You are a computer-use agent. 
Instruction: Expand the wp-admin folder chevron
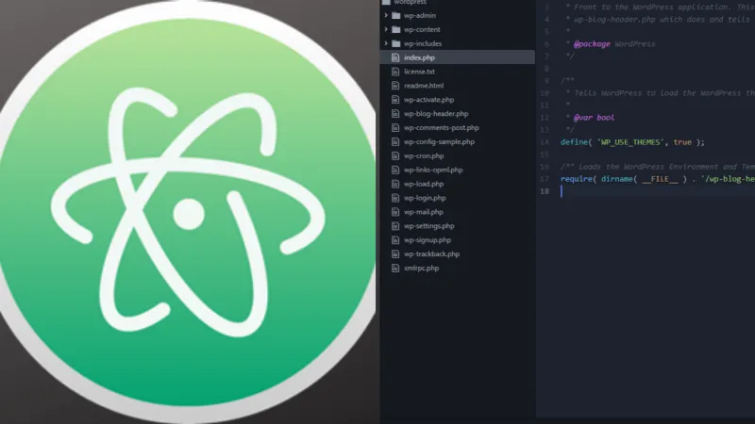pyautogui.click(x=386, y=15)
